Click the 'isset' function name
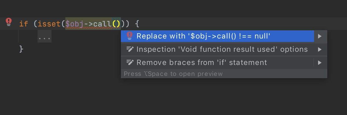The width and height of the screenshot is (347, 115). coord(49,24)
